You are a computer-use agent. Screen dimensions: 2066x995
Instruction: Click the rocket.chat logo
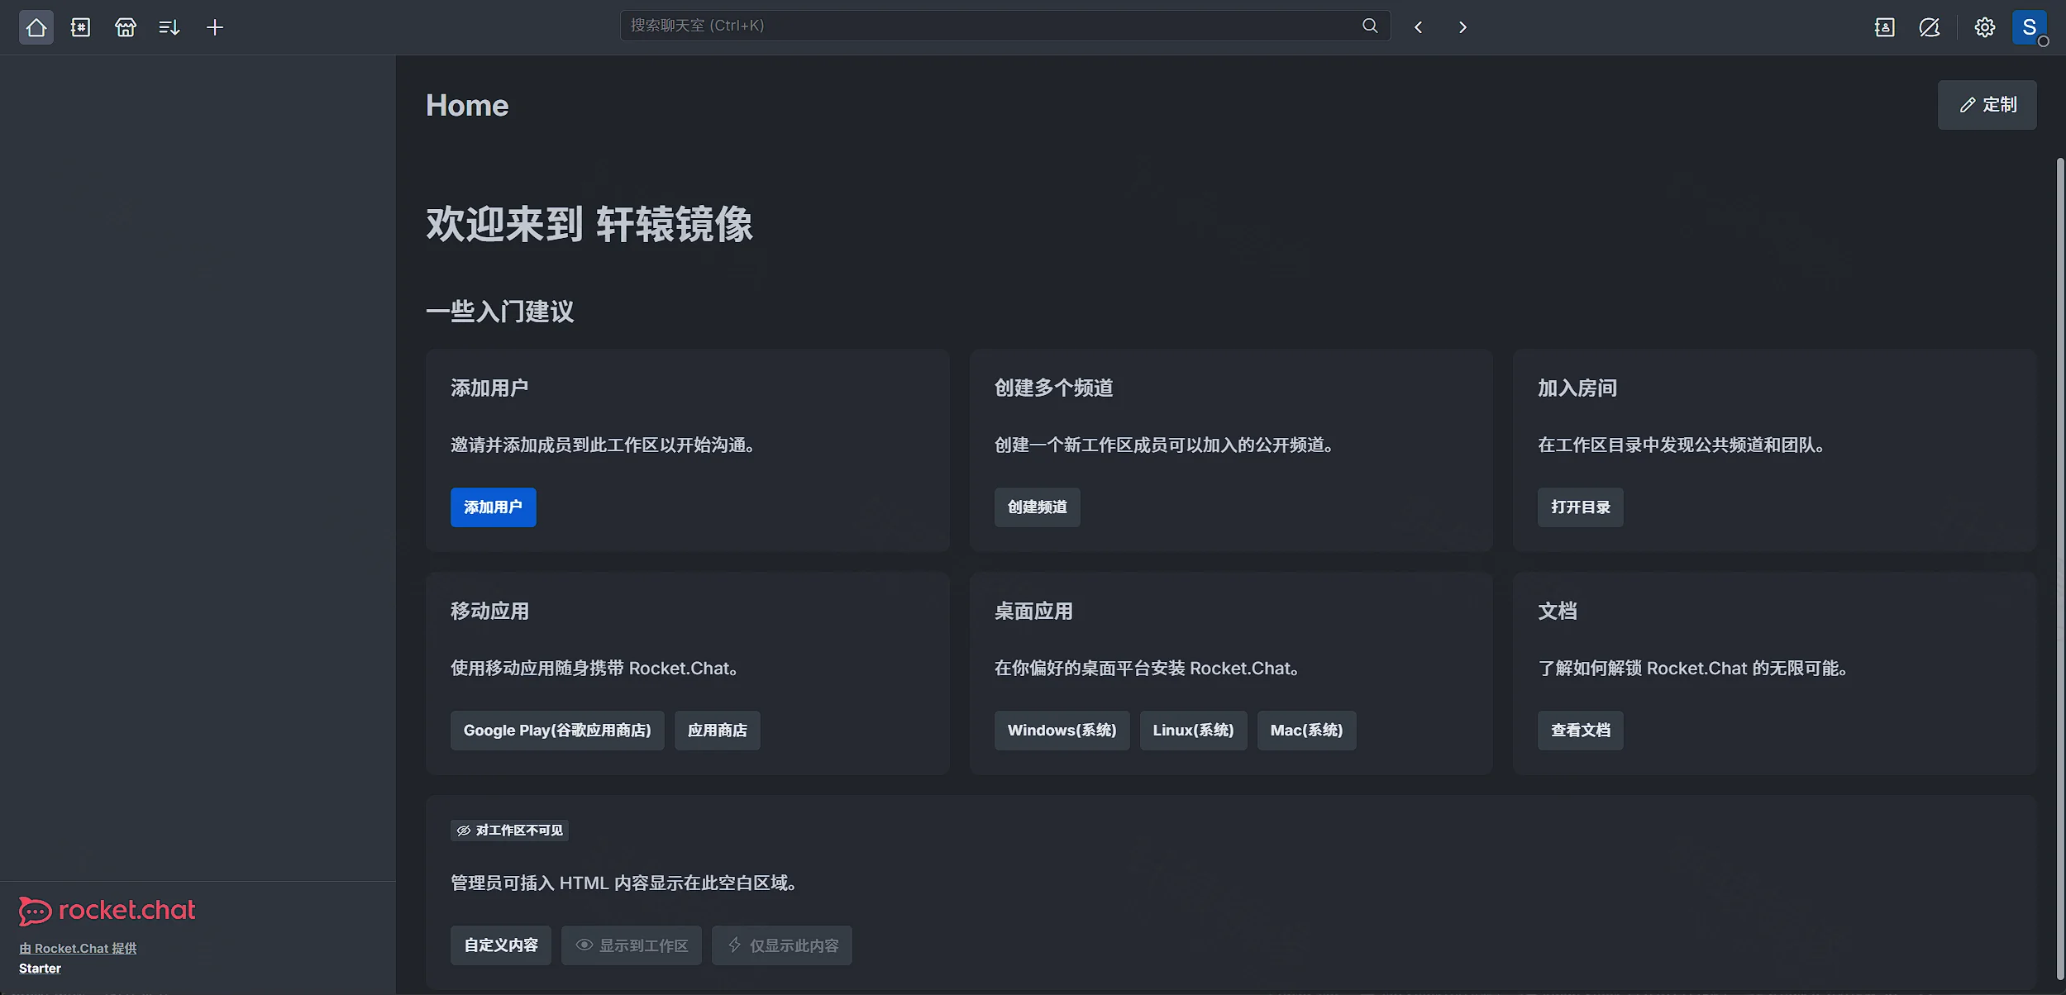[107, 911]
